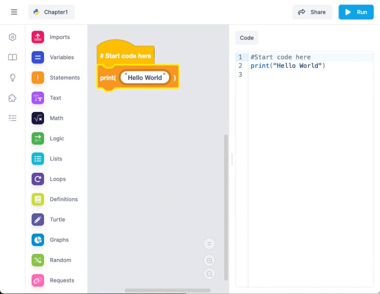Open the puzzle piece extensions icon

point(12,98)
